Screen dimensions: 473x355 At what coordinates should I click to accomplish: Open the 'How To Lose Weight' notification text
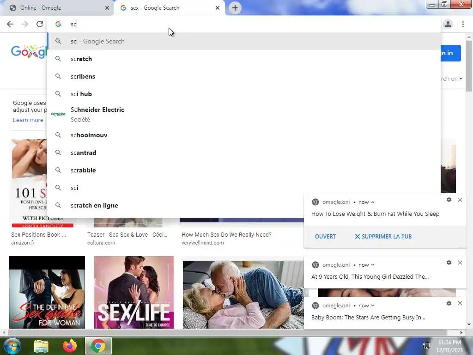pos(375,214)
